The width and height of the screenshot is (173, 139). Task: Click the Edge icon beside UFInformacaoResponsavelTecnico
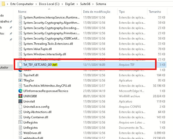coord(20,91)
